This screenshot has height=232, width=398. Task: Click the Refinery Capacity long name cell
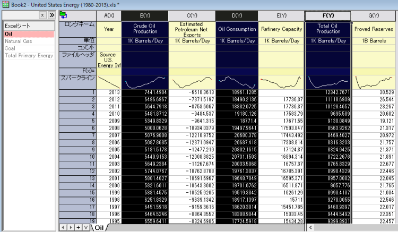click(281, 29)
